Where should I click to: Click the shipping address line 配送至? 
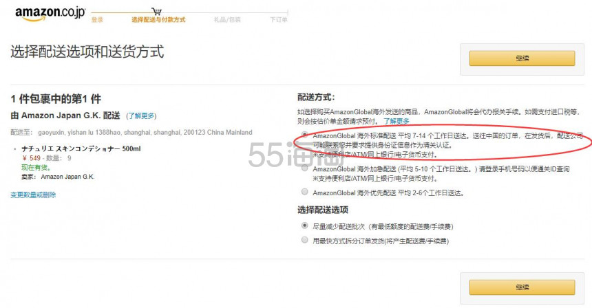point(131,132)
